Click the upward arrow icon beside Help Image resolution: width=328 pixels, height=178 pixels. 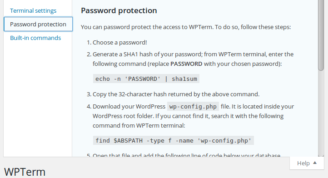(x=315, y=163)
